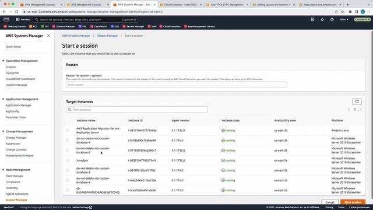Close the AWS Systems Manager sidebar

(x=48, y=36)
